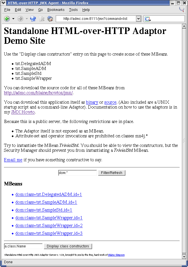Image resolution: width=188 pixels, height=267 pixels.
Task: Open MBean dom:class=tst.SampleStd,id=1
Action: 44,210
